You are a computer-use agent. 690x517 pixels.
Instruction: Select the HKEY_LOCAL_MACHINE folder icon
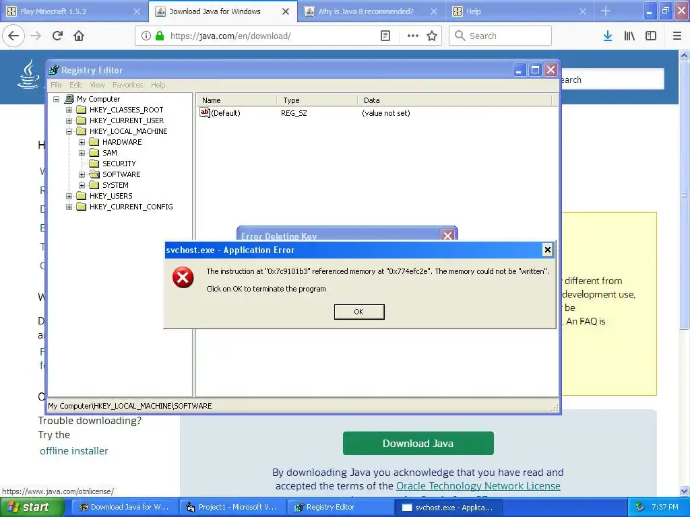82,131
